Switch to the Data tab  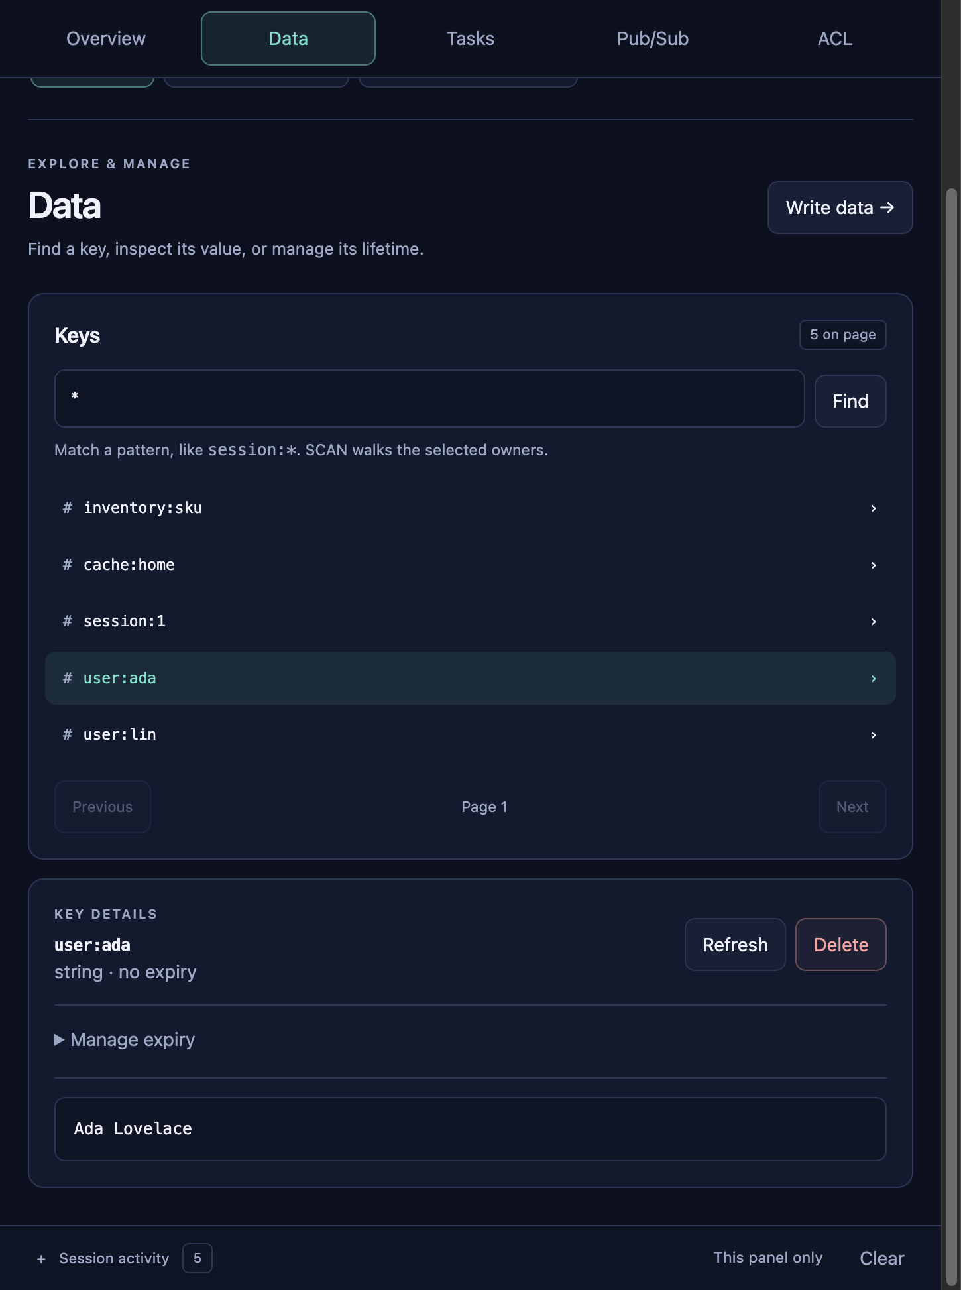(x=288, y=38)
